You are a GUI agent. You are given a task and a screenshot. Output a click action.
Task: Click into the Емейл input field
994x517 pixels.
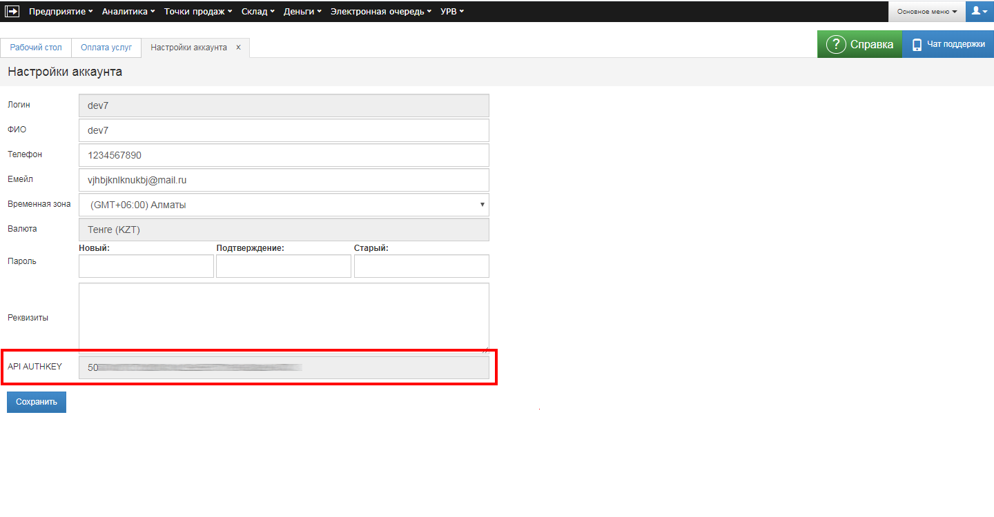pos(284,180)
